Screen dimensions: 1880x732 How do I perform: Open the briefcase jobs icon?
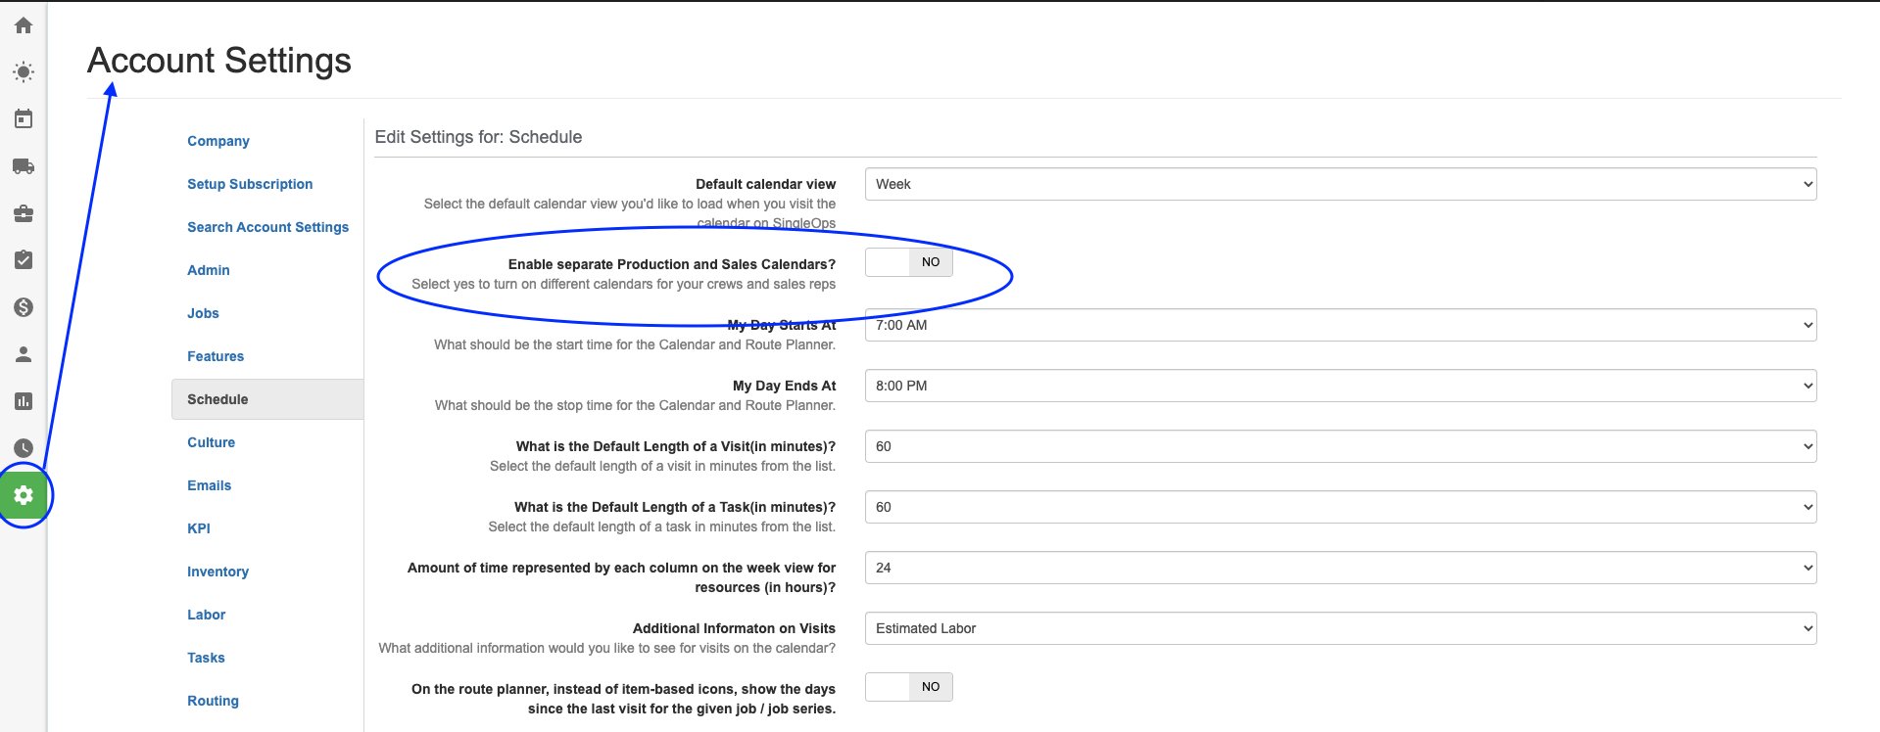(x=24, y=213)
